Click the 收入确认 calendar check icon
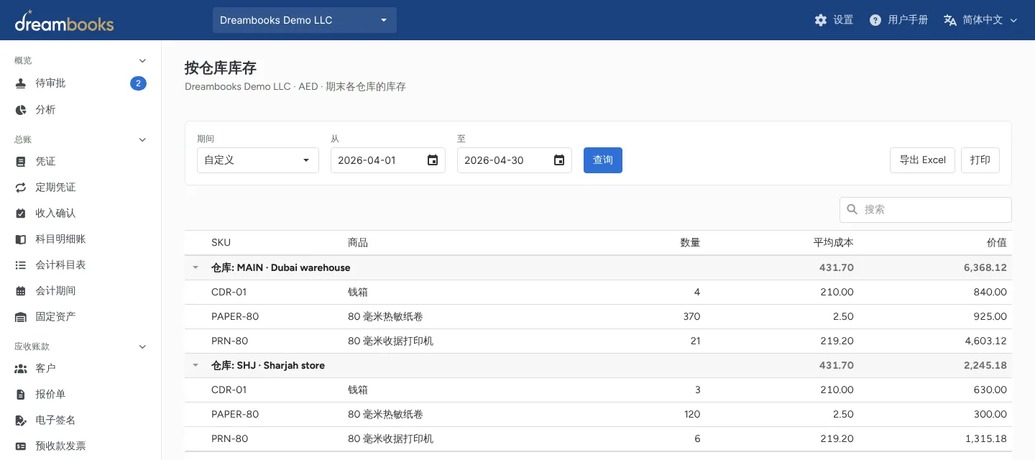Screen dimensions: 1035x460 click(21, 213)
